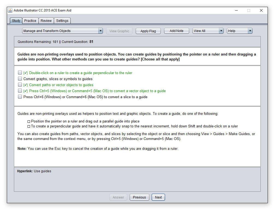Click the 'Manage and Transform Objects' category text
The height and width of the screenshot is (210, 276).
(x=47, y=31)
